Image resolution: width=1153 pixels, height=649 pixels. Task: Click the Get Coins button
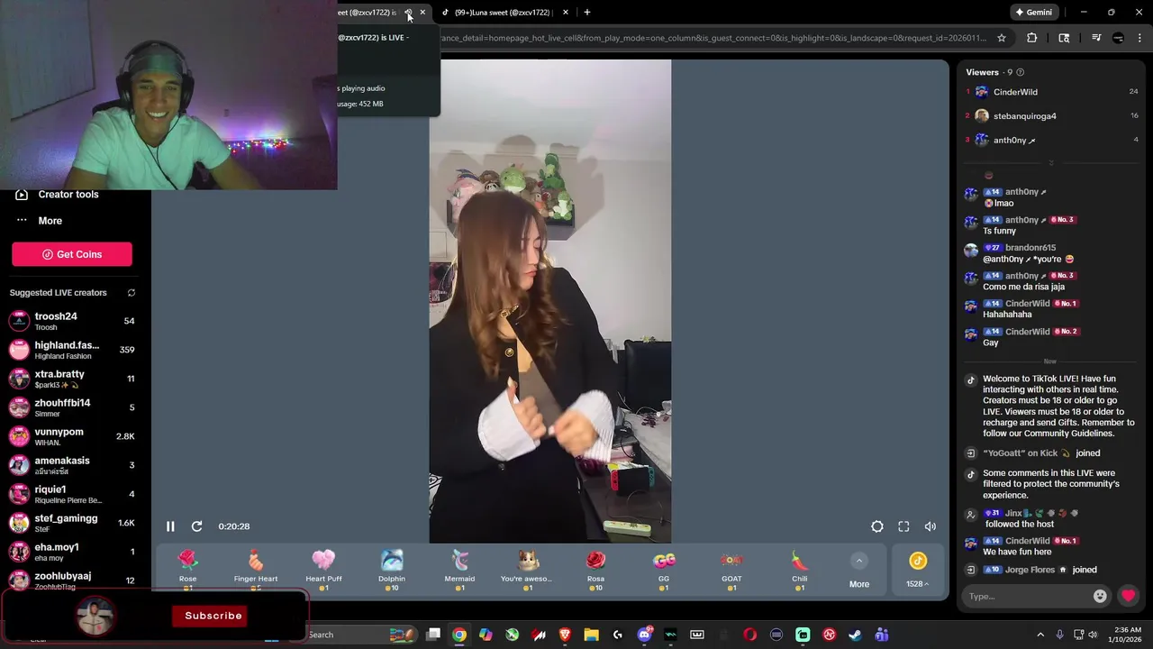point(72,254)
